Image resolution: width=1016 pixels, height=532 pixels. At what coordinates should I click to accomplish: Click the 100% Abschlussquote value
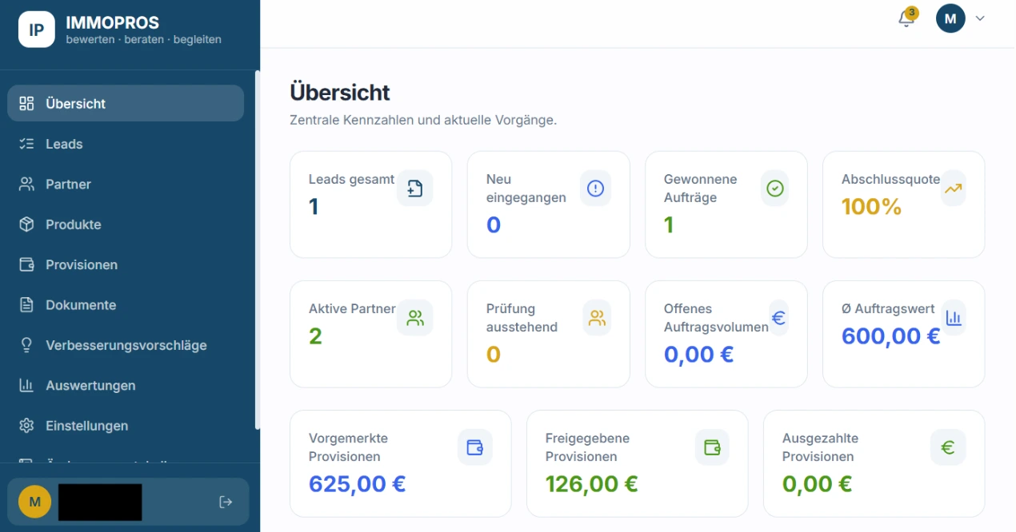871,207
